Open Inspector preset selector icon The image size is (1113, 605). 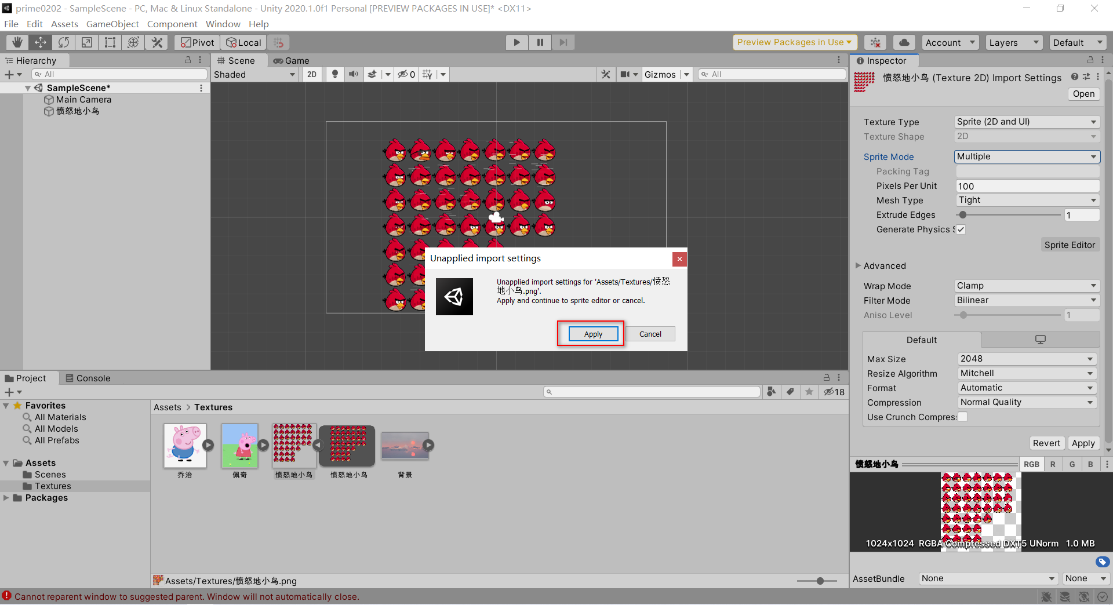[x=1086, y=77]
